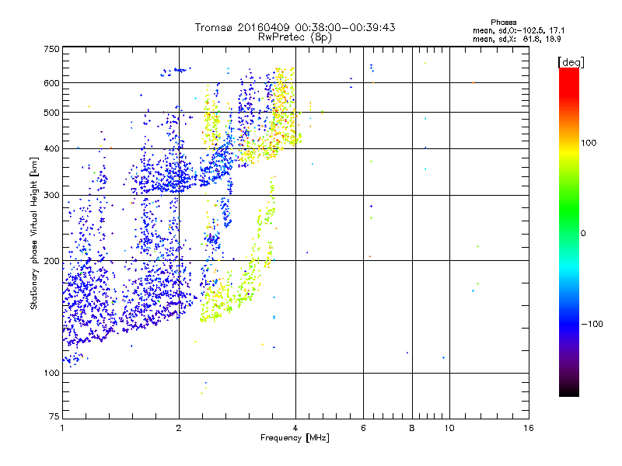Click the 300 height axis tick label
The width and height of the screenshot is (622, 466).
(51, 196)
